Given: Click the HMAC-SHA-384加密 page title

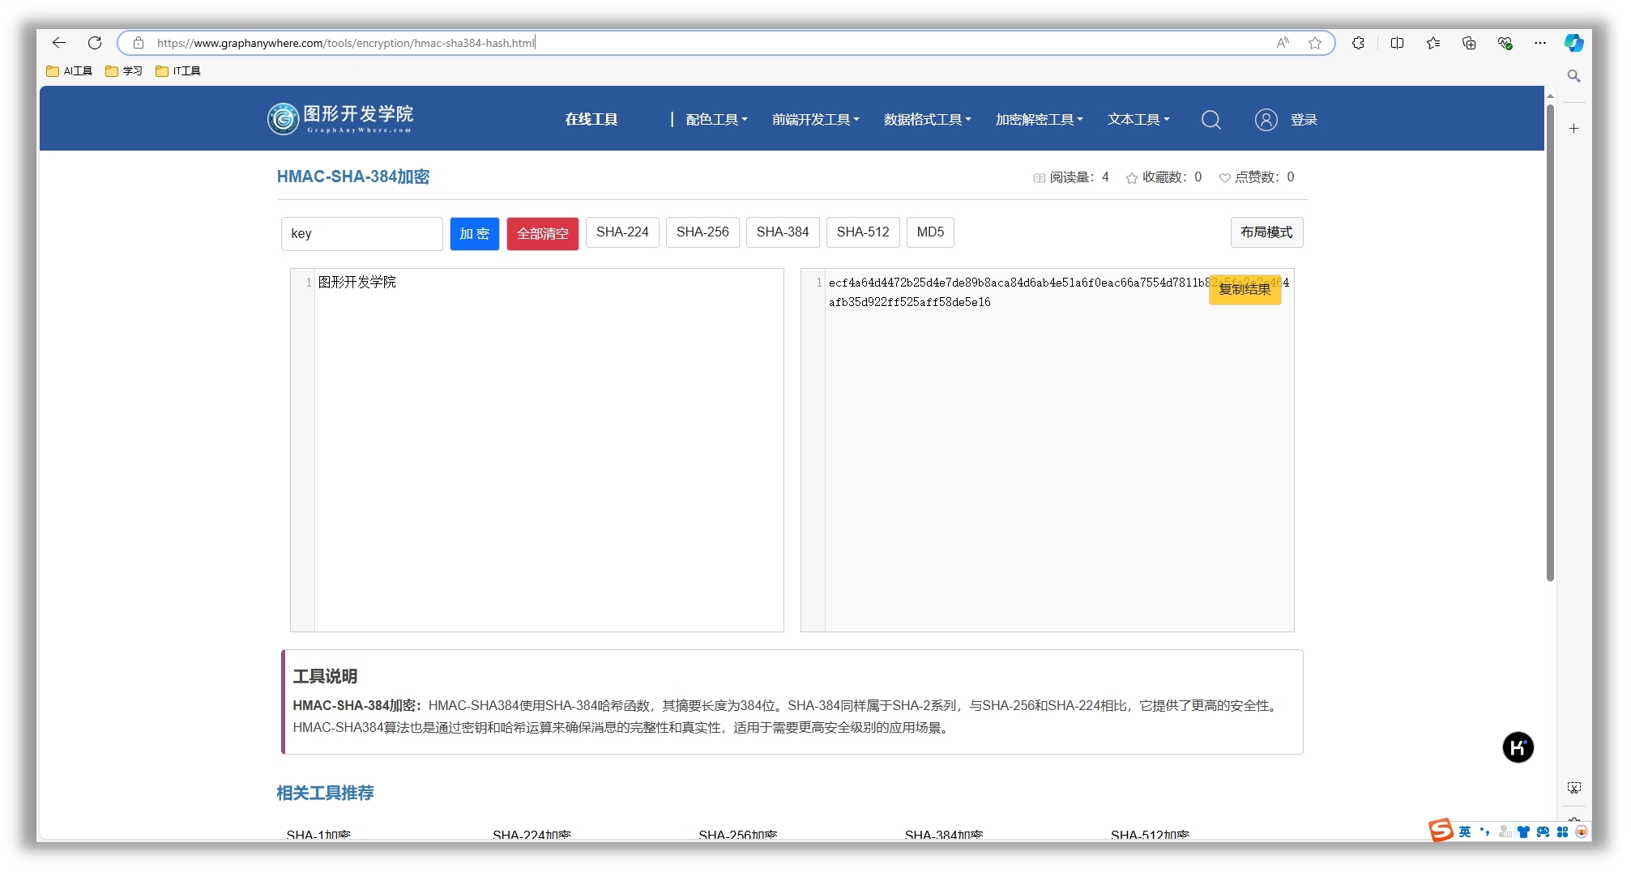Looking at the screenshot, I should tap(353, 177).
